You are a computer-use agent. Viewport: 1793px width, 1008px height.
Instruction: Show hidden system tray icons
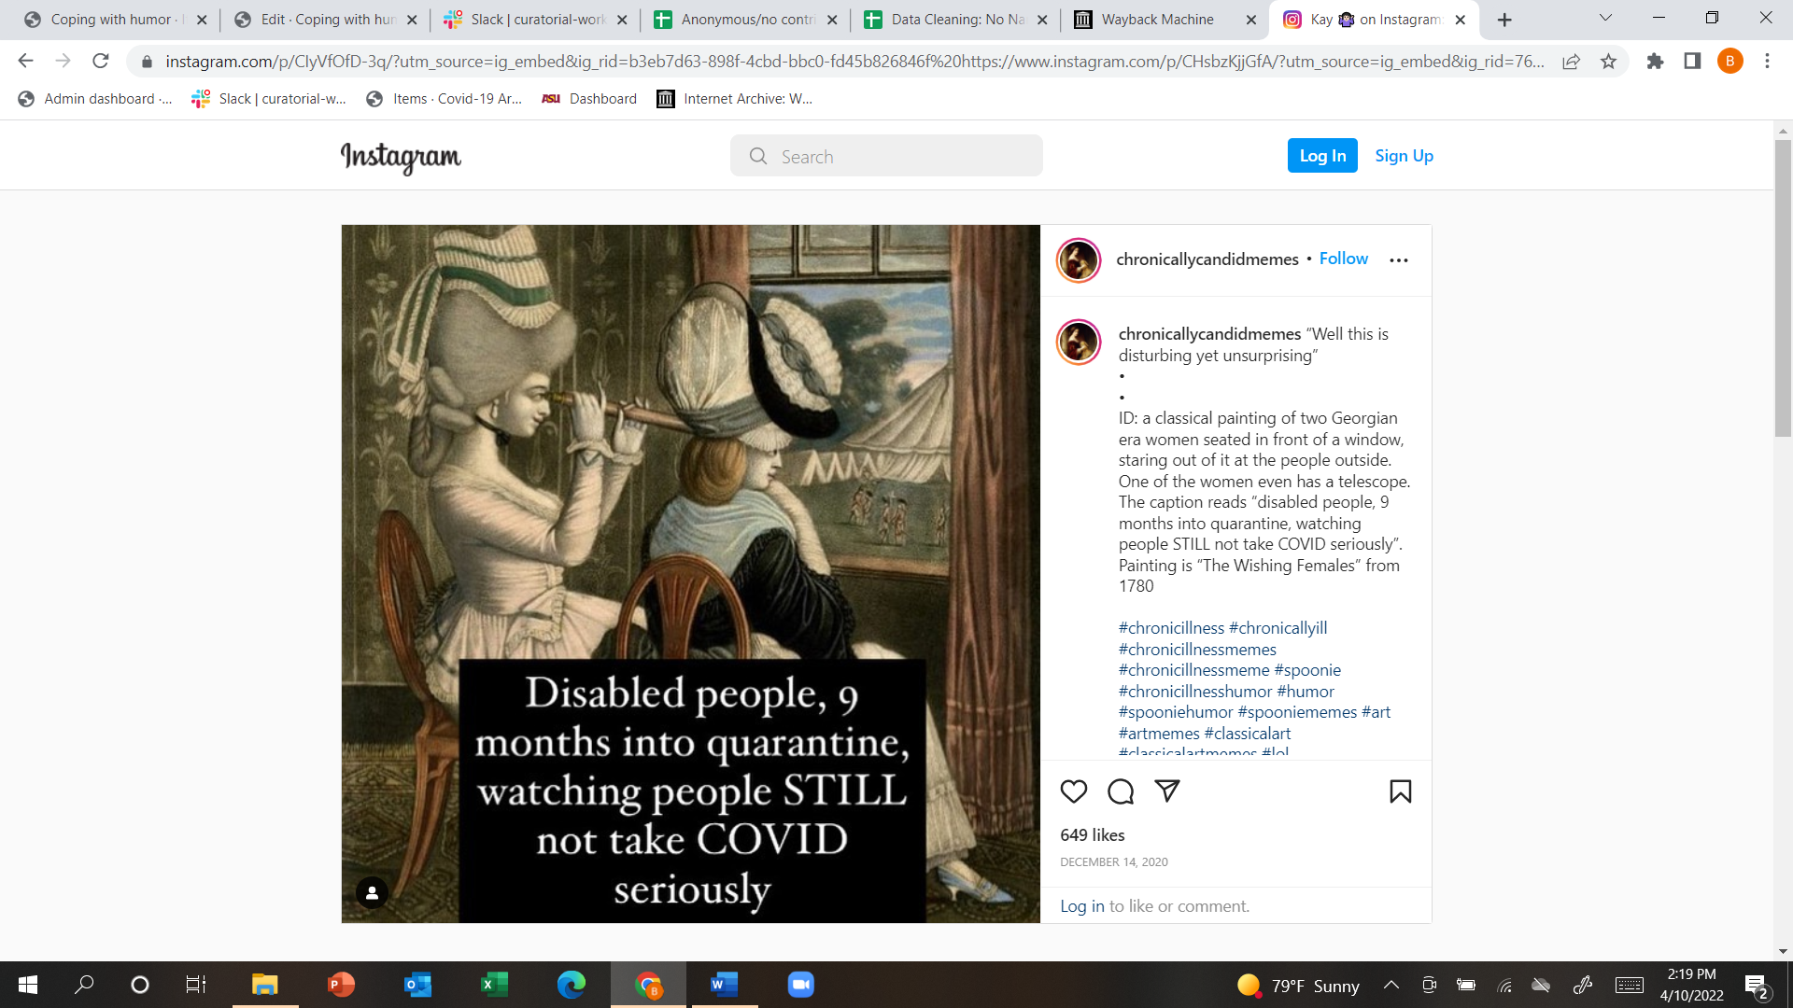(x=1391, y=985)
